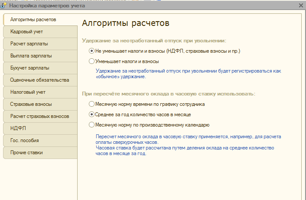Select 'Уменьшает налоги и взносы' radio option
The width and height of the screenshot is (306, 200).
tap(91, 61)
